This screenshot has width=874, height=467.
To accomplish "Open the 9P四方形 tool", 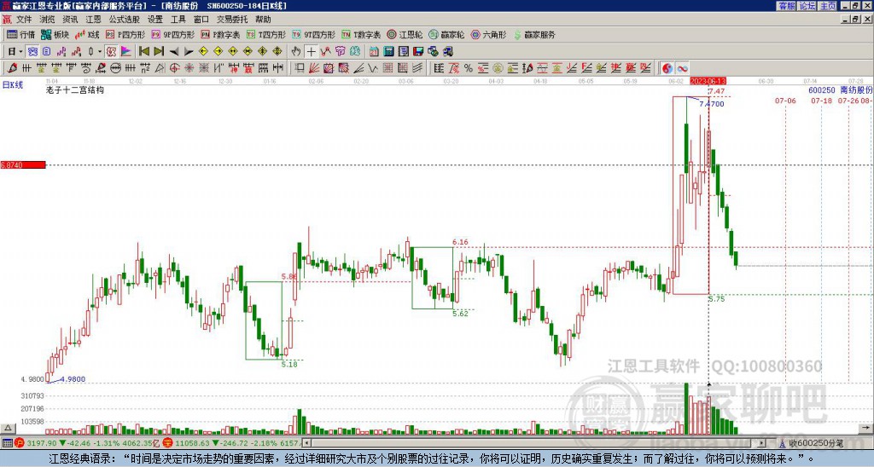I will coord(172,34).
